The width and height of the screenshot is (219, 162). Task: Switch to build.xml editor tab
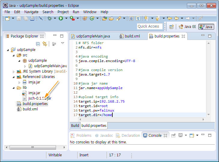coord(130,36)
